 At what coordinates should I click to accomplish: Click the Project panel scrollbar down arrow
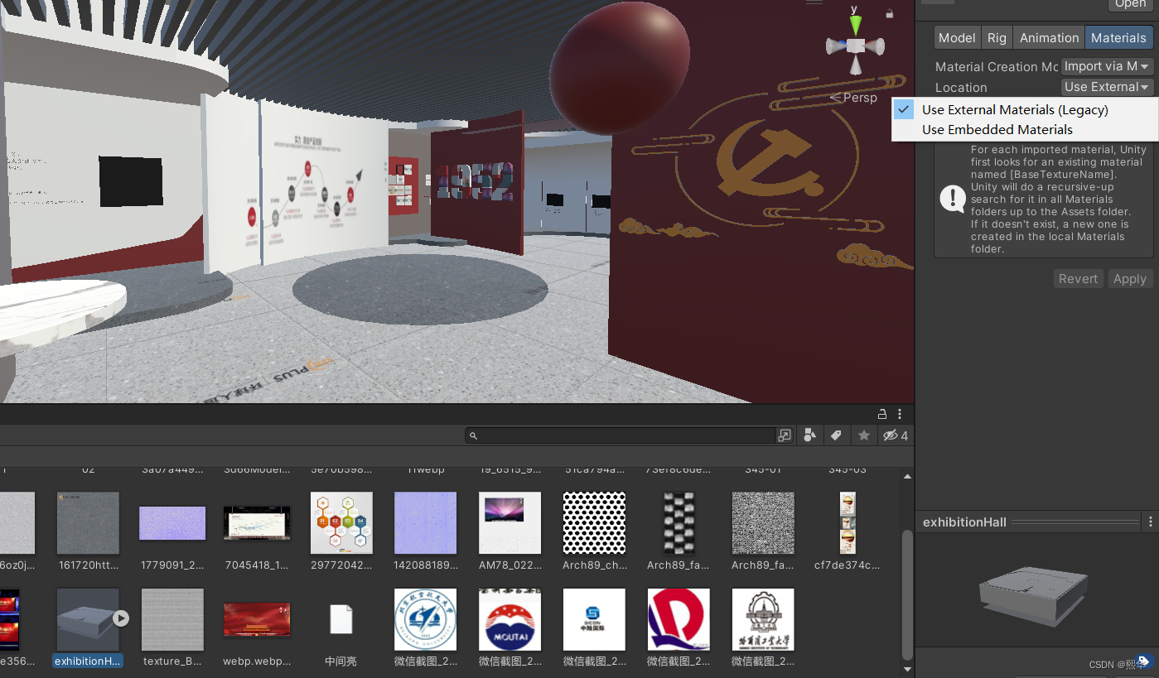click(x=907, y=669)
